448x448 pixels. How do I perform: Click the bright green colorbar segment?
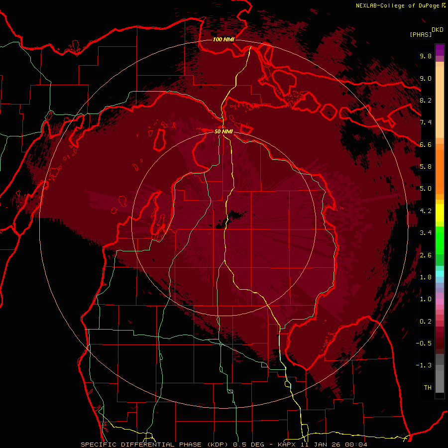pos(440,240)
